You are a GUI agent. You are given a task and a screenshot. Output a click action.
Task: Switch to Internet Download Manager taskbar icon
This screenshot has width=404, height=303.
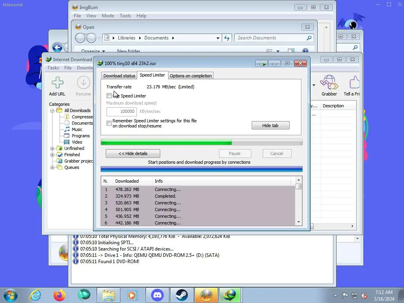point(230,295)
